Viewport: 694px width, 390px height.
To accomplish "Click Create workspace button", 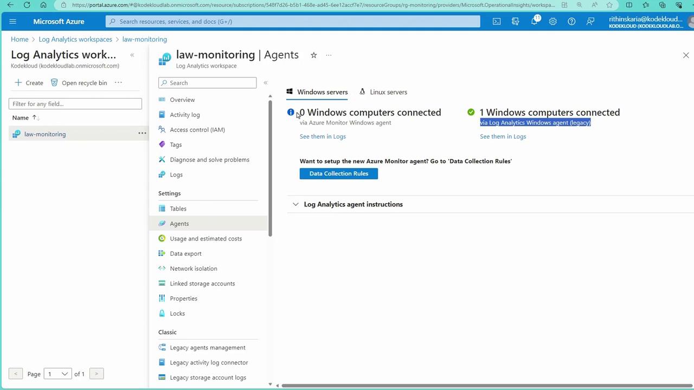I will tap(29, 83).
